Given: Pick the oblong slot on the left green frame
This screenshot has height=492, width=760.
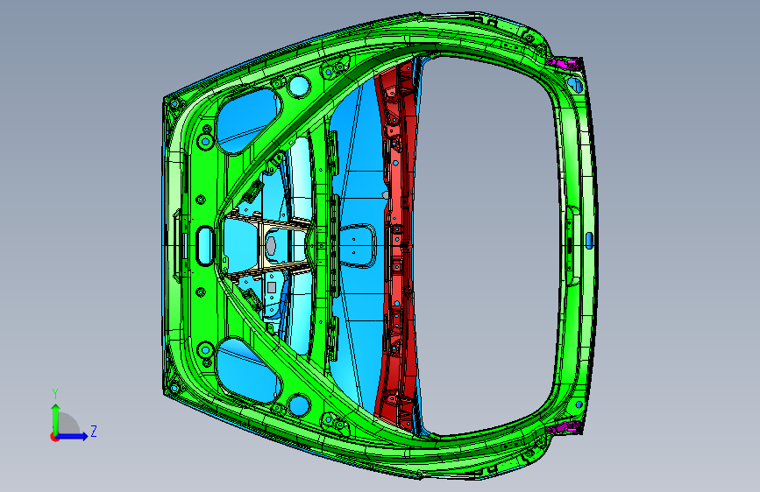Looking at the screenshot, I should coord(204,245).
